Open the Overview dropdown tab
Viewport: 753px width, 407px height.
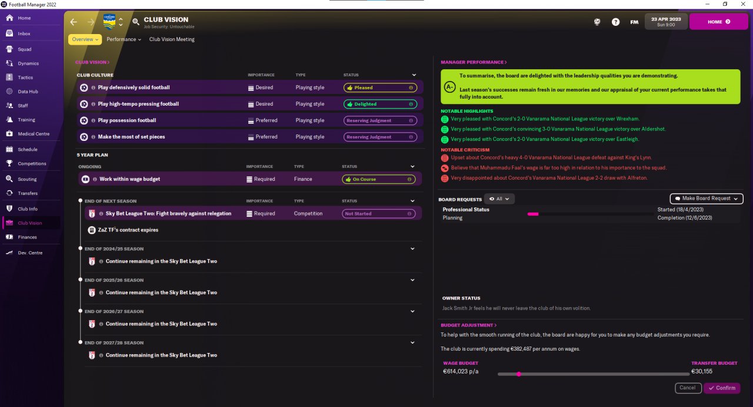(85, 39)
